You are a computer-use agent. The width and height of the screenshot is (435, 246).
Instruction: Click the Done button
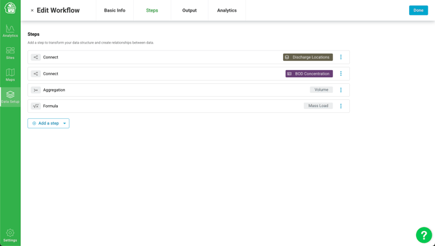tap(418, 10)
